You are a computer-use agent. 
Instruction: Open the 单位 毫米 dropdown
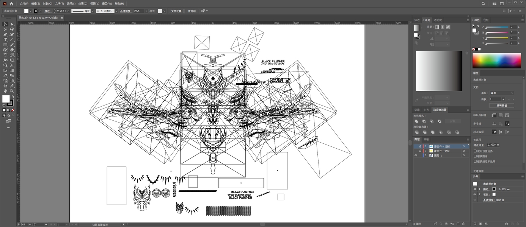click(501, 93)
